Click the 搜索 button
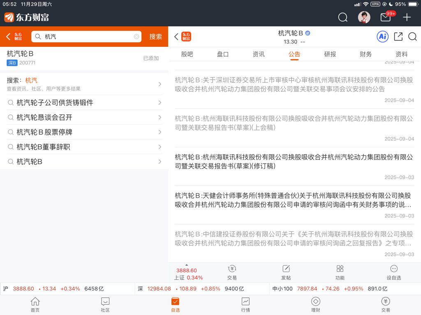Viewport: 421px width, 315px height. pyautogui.click(x=156, y=37)
